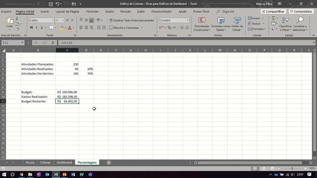Viewport: 317px width, 178px height.
Task: Click the Windows Start button
Action: 4,175
